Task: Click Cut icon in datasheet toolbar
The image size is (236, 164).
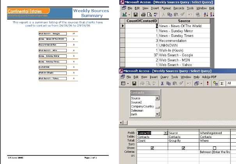Action: (163, 14)
